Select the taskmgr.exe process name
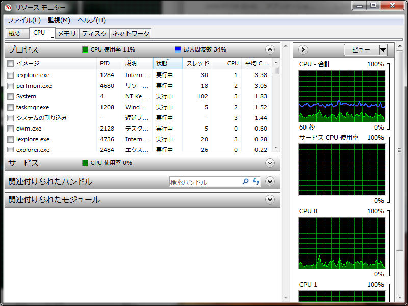The image size is (408, 306). [x=33, y=107]
